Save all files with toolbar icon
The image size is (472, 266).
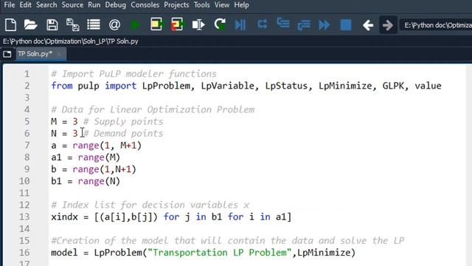coord(72,24)
